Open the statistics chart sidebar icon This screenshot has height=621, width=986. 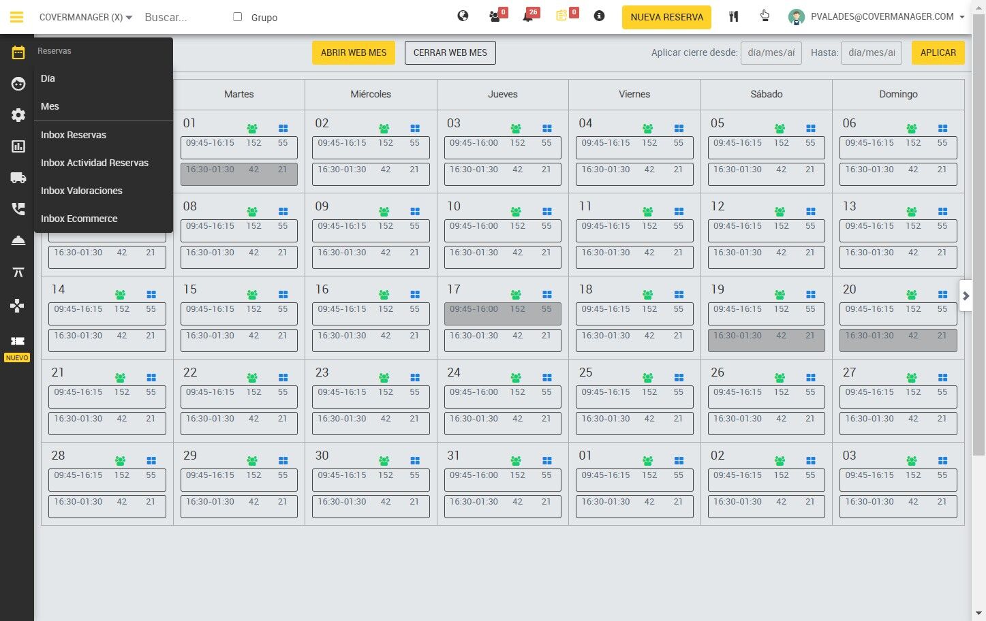point(18,146)
